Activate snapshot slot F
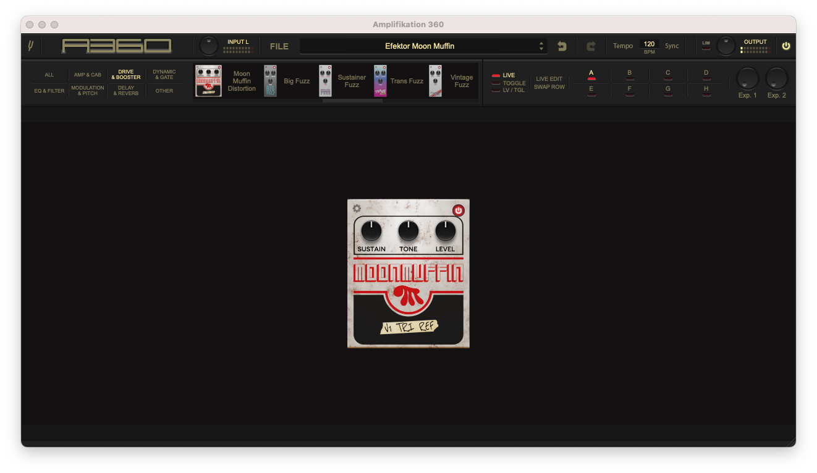Image resolution: width=817 pixels, height=473 pixels. tap(630, 91)
